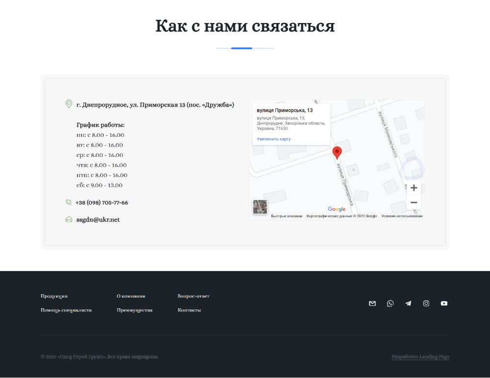Call phone number +38 (098) 705-77-66
Image resolution: width=490 pixels, height=378 pixels.
(x=101, y=202)
